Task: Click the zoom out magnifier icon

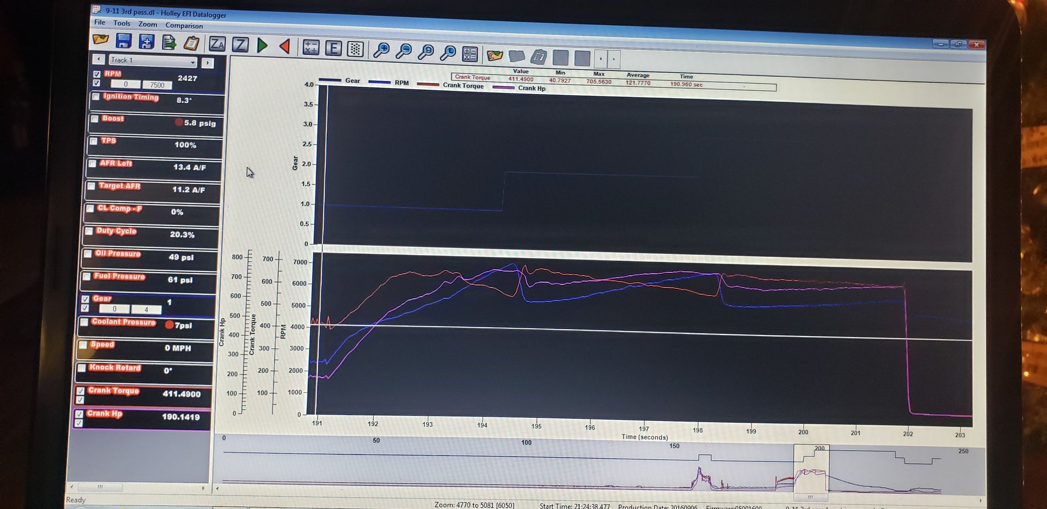Action: (x=403, y=51)
